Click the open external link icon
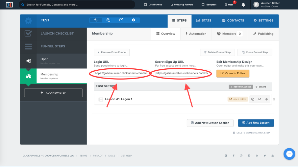This screenshot has height=167, width=298. point(121,20)
